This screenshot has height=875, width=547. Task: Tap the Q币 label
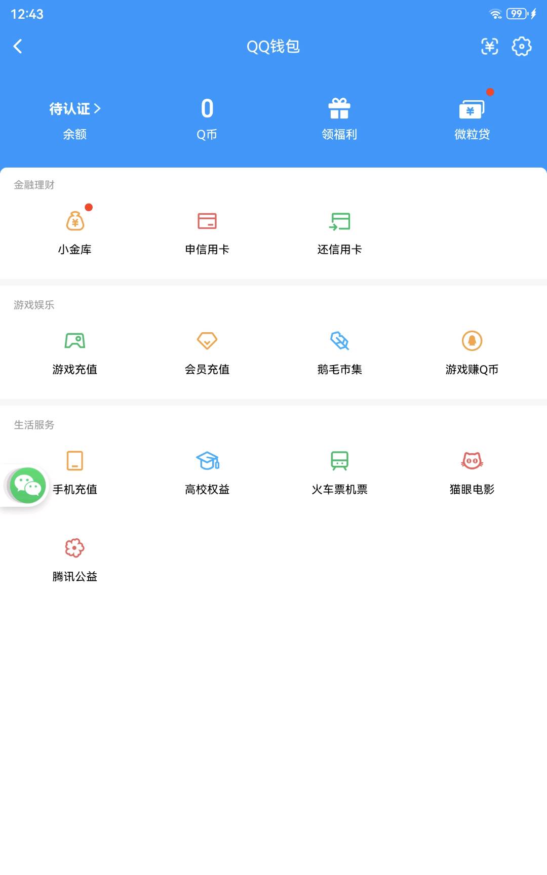click(x=207, y=134)
